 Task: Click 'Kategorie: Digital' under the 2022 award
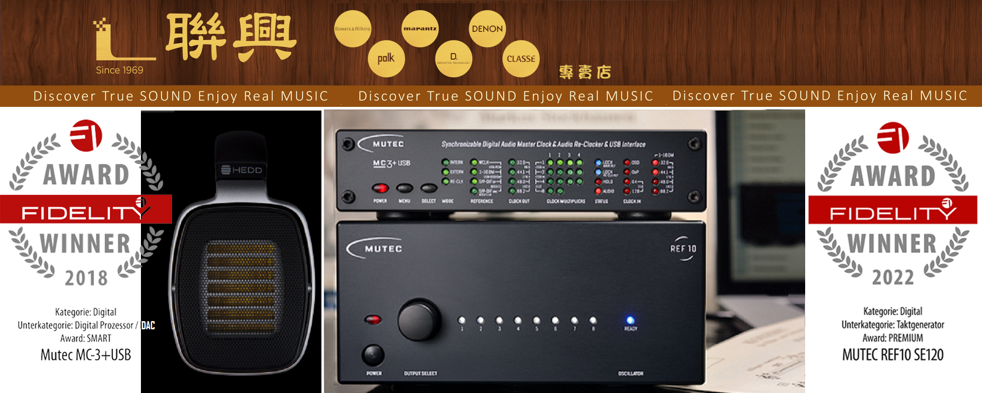coord(893,312)
